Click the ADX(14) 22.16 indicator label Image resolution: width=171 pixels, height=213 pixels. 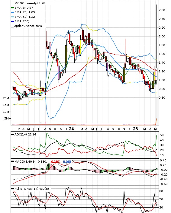[x=25, y=135]
